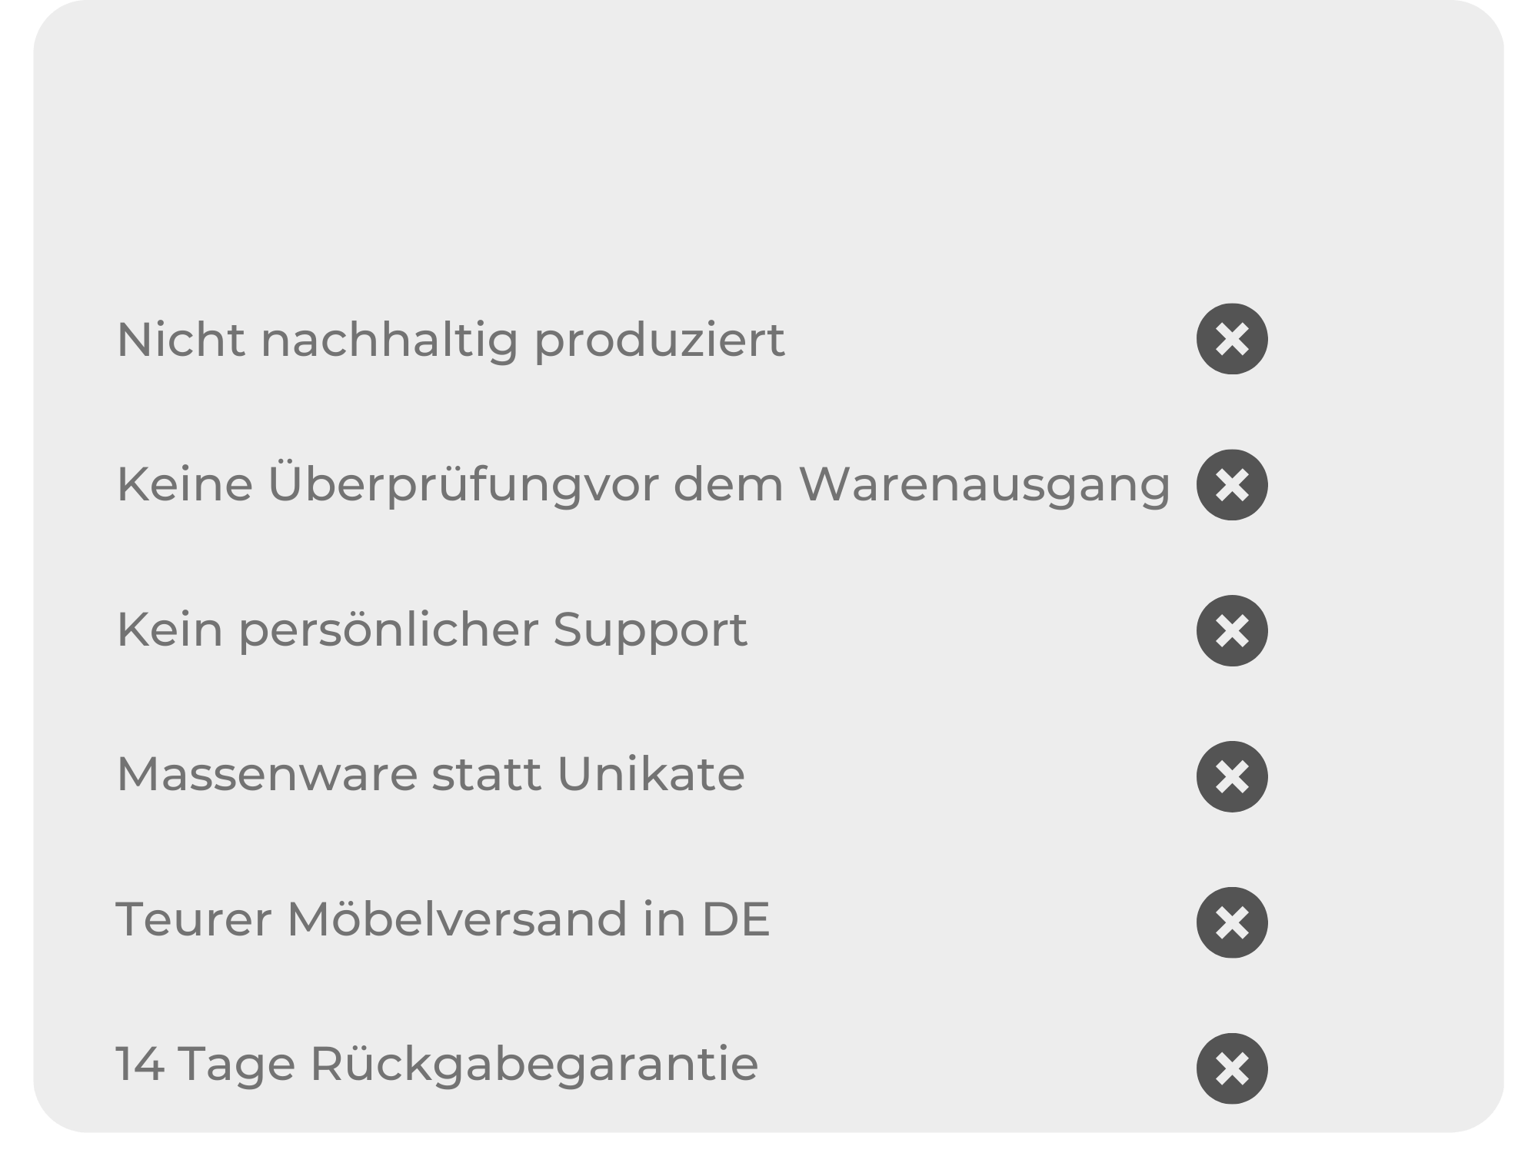The height and width of the screenshot is (1153, 1538).
Task: Select the 'Massenware statt Unikate' text line
Action: pyautogui.click(x=431, y=774)
